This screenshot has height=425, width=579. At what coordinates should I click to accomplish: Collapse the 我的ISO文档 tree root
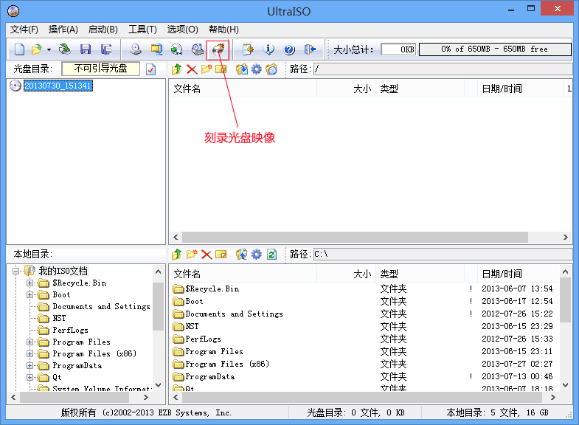tap(15, 271)
